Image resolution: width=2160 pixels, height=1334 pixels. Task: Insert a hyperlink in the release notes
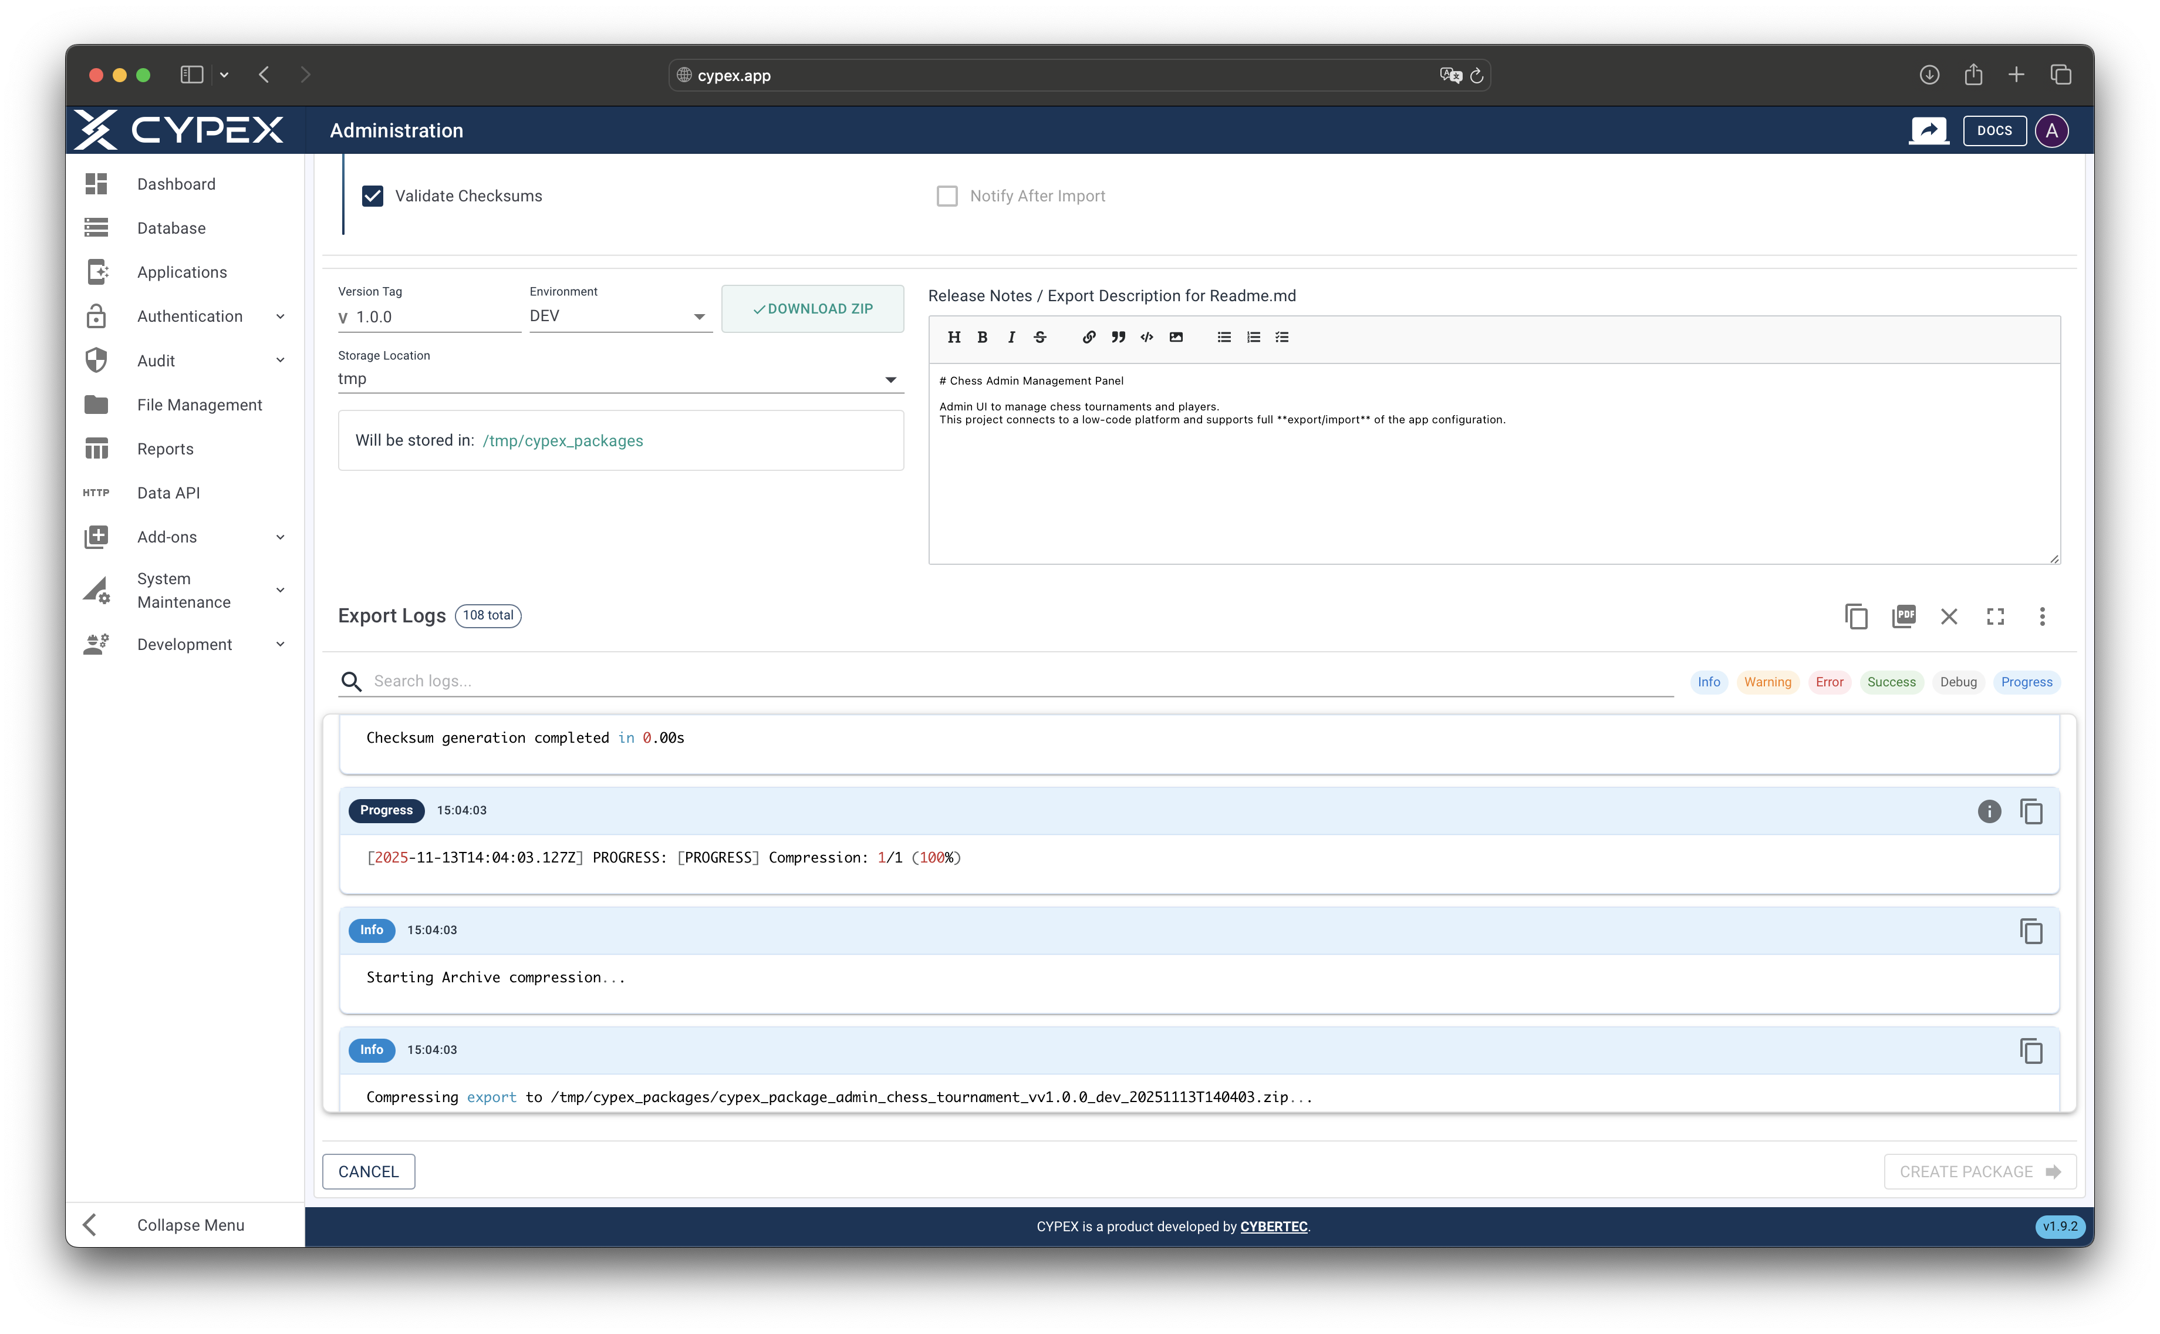coord(1088,337)
